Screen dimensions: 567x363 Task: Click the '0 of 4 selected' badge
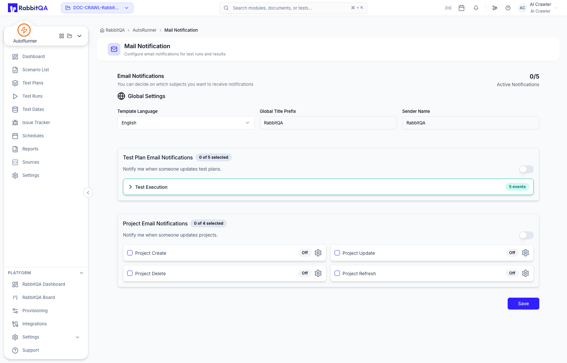[209, 223]
